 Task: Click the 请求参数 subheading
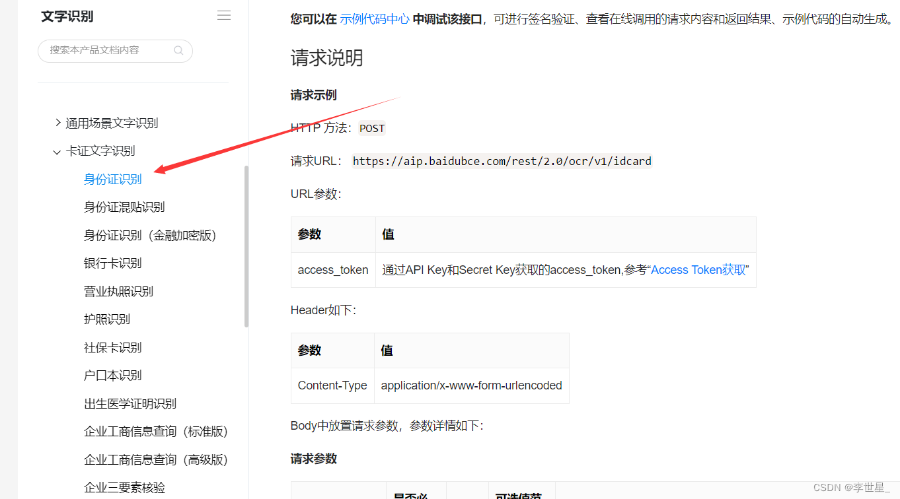(314, 459)
